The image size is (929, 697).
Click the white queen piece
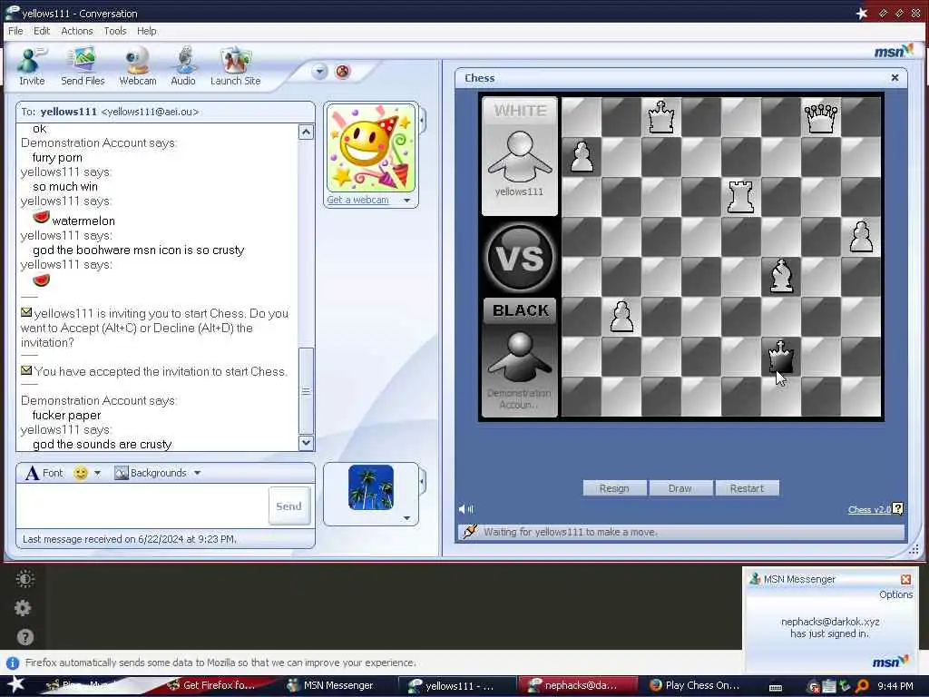pos(820,118)
